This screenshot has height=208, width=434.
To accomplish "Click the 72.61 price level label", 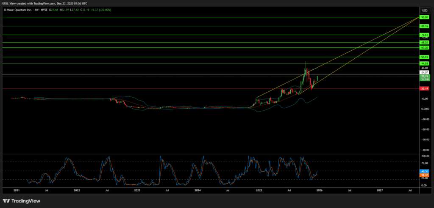I will [x=424, y=35].
